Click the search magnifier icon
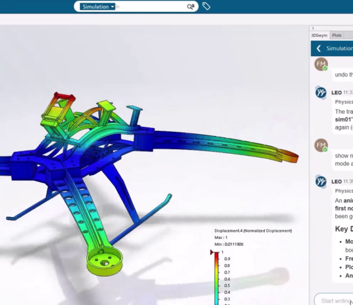Image resolution: width=353 pixels, height=305 pixels. [190, 7]
